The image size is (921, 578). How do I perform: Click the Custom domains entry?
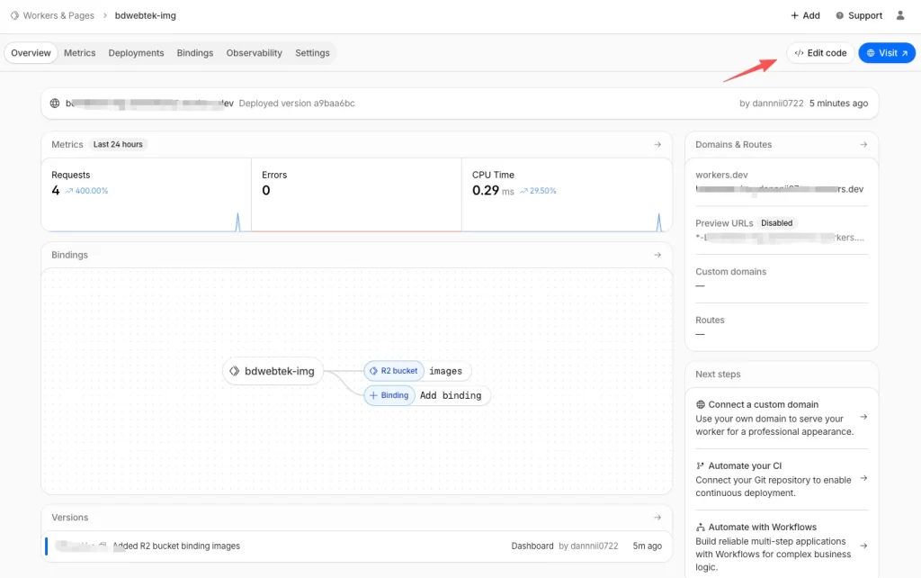782,279
